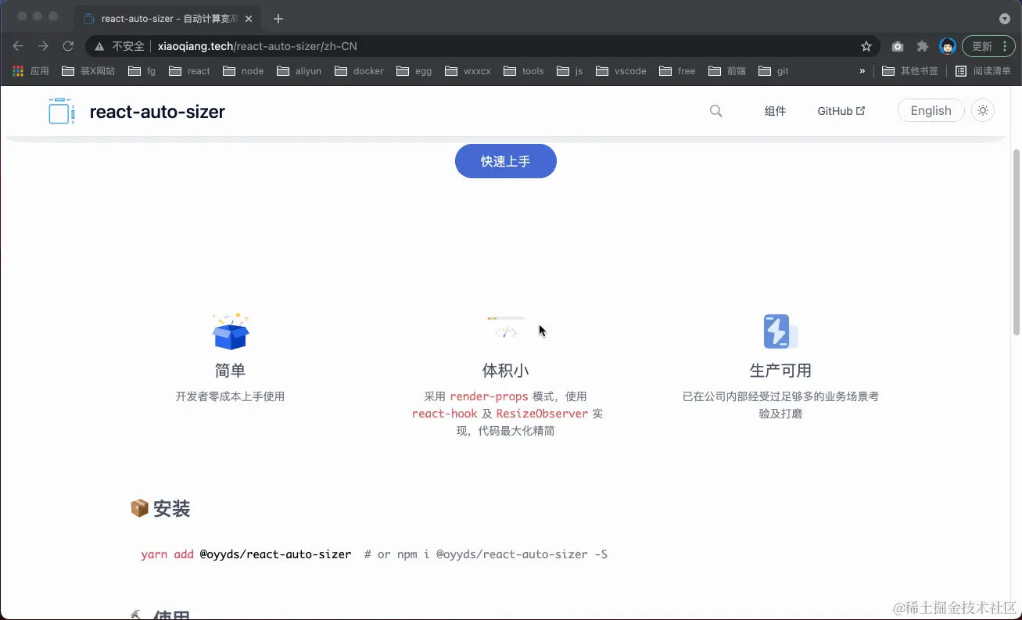Click the browser forward arrow
Screen dimensions: 1022x620
tap(43, 46)
